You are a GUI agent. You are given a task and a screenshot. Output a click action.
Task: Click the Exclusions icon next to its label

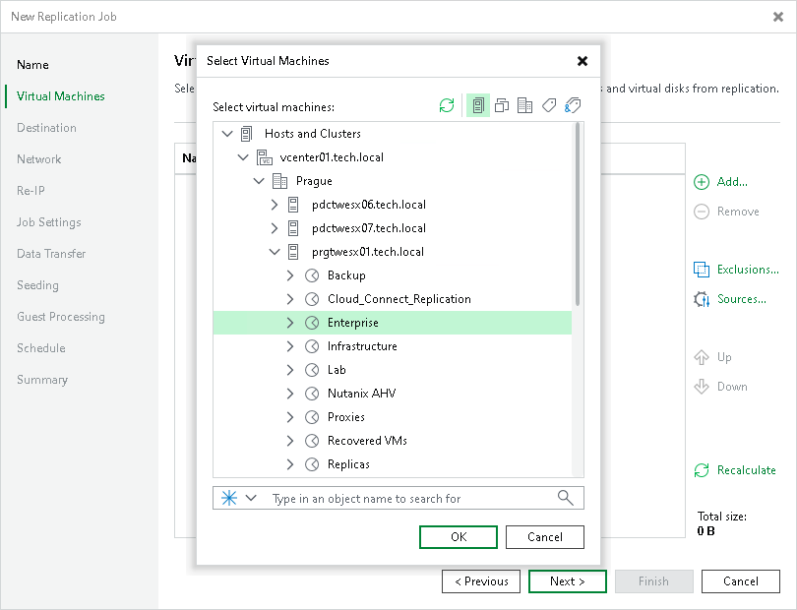tap(703, 269)
